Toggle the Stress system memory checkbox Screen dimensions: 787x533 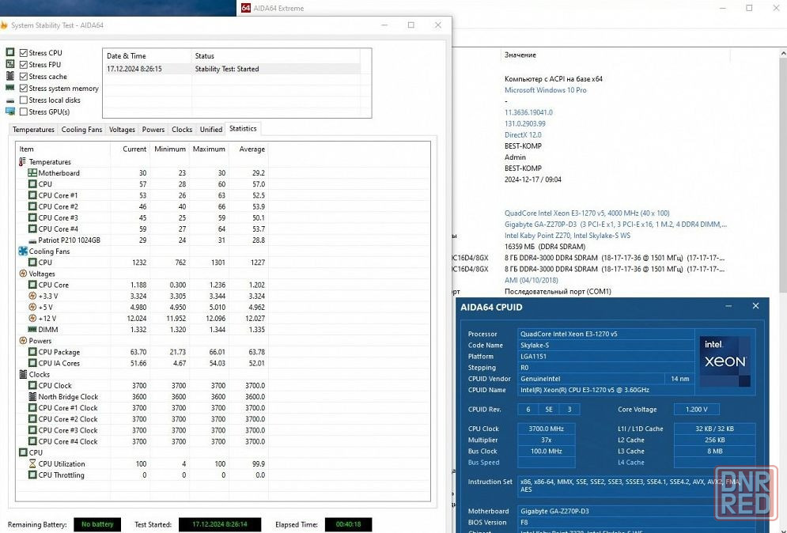coord(24,89)
